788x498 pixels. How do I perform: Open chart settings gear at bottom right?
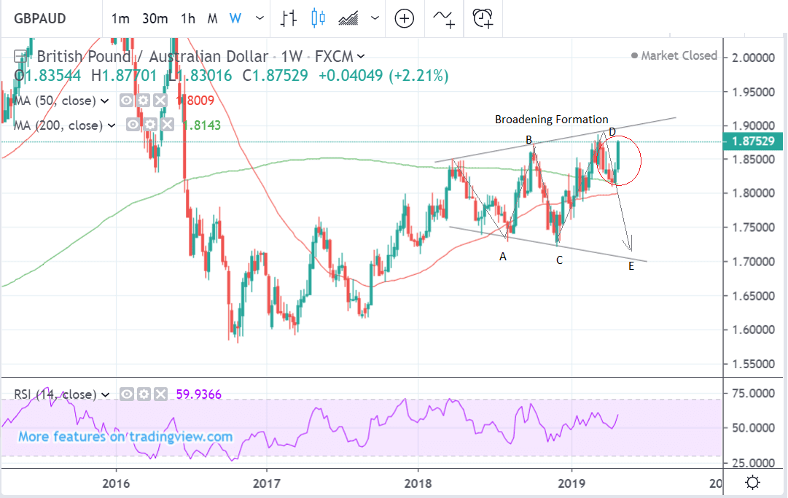coord(753,483)
